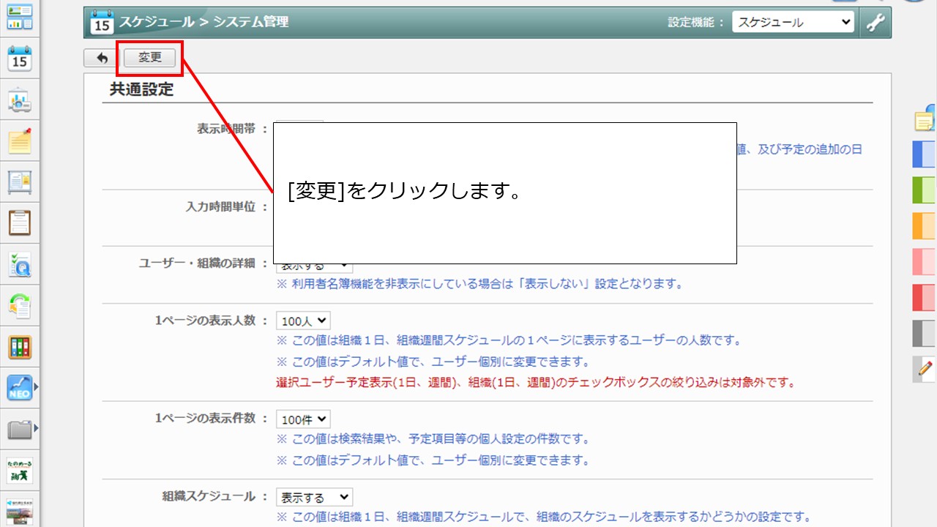Viewport: 937px width, 527px height.
Task: Expand the 1ページの表示人数 100人 dropdown
Action: pos(303,321)
